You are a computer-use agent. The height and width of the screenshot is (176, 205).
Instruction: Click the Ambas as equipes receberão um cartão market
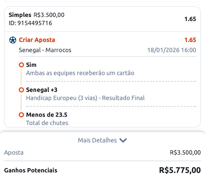click(80, 73)
